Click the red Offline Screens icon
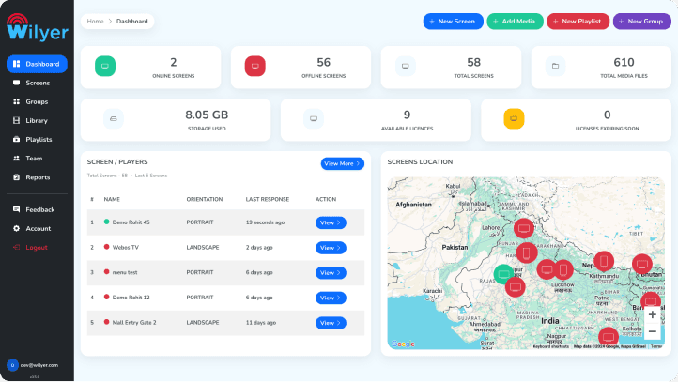Image resolution: width=678 pixels, height=382 pixels. pos(255,66)
